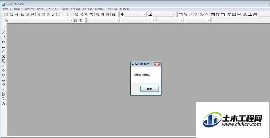The image size is (270, 138).
Task: Select the Spline draw tool
Action: (4, 66)
